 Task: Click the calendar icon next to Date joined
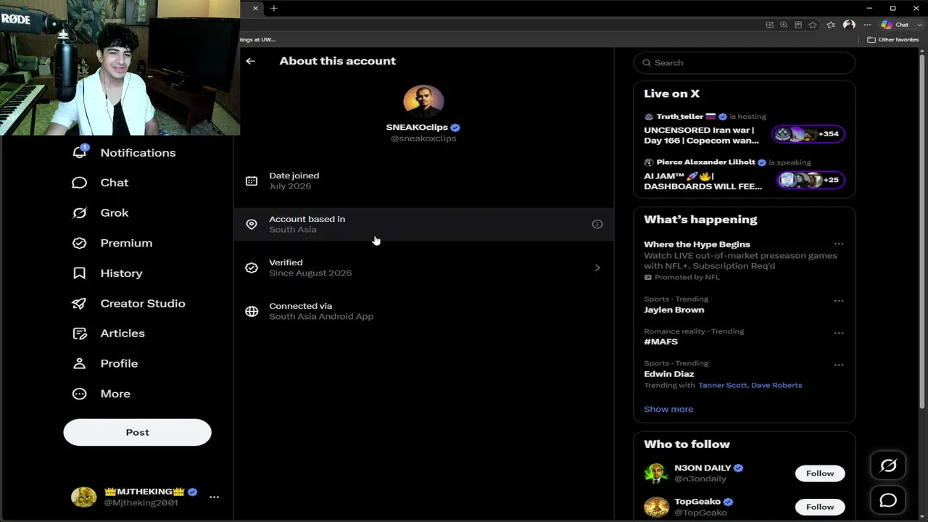(x=252, y=181)
